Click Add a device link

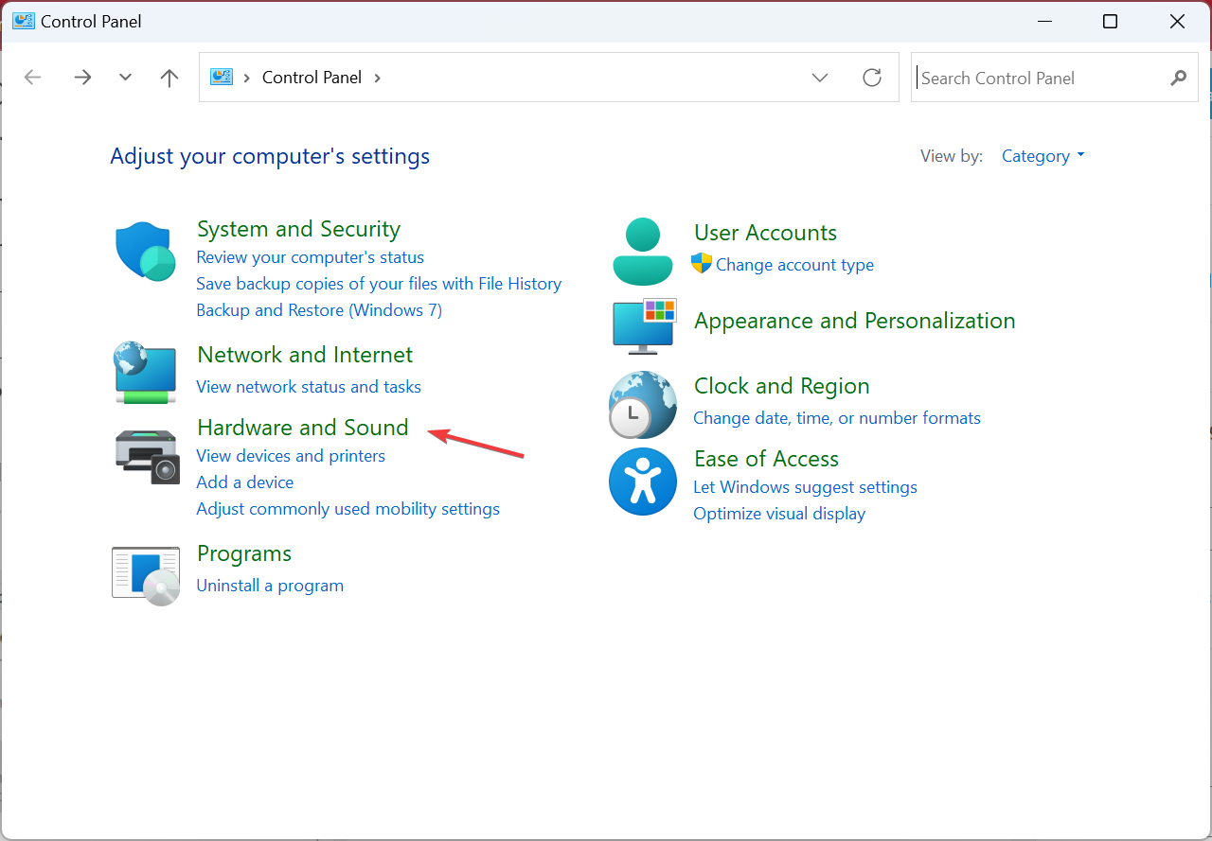[245, 482]
